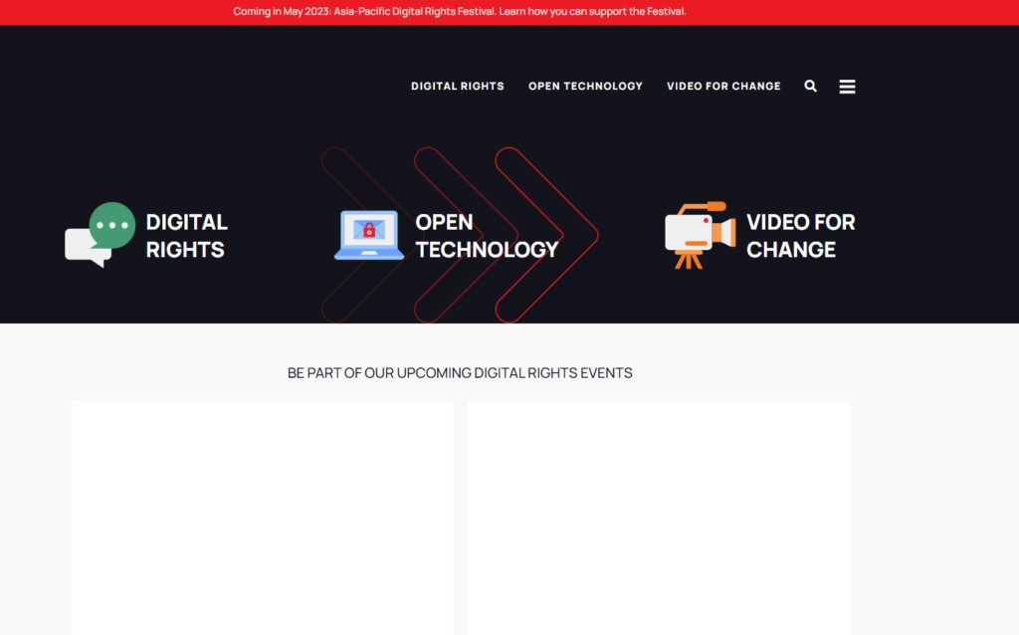
Task: Open the large DIGITAL RIGHTS hero heading
Action: [x=186, y=235]
